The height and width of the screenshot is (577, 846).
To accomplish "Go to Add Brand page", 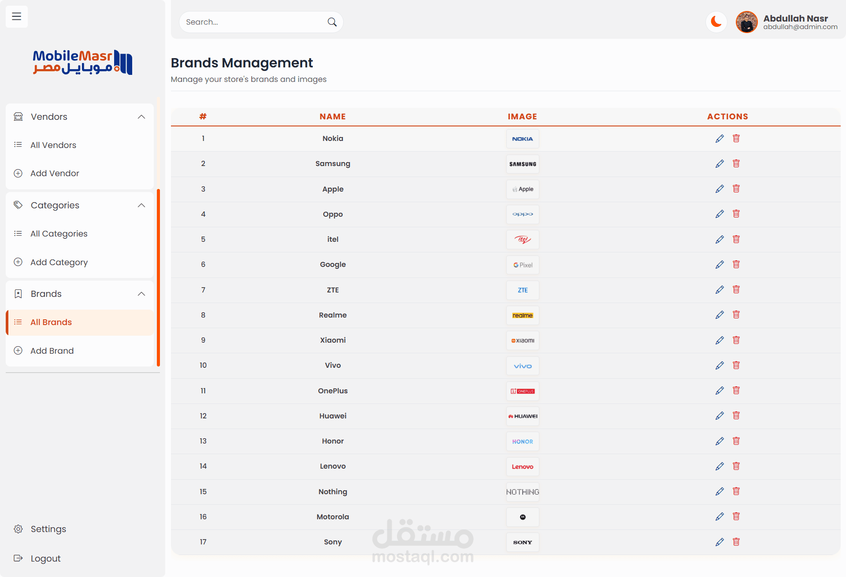I will coord(52,351).
